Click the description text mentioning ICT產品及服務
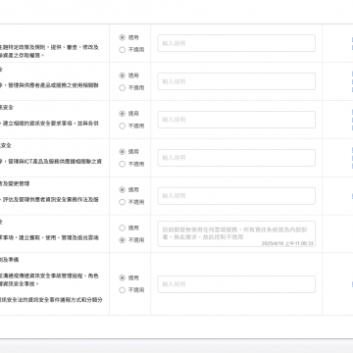This screenshot has height=353, width=353. point(51,162)
